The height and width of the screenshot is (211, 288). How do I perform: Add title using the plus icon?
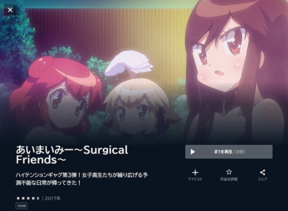tap(195, 173)
